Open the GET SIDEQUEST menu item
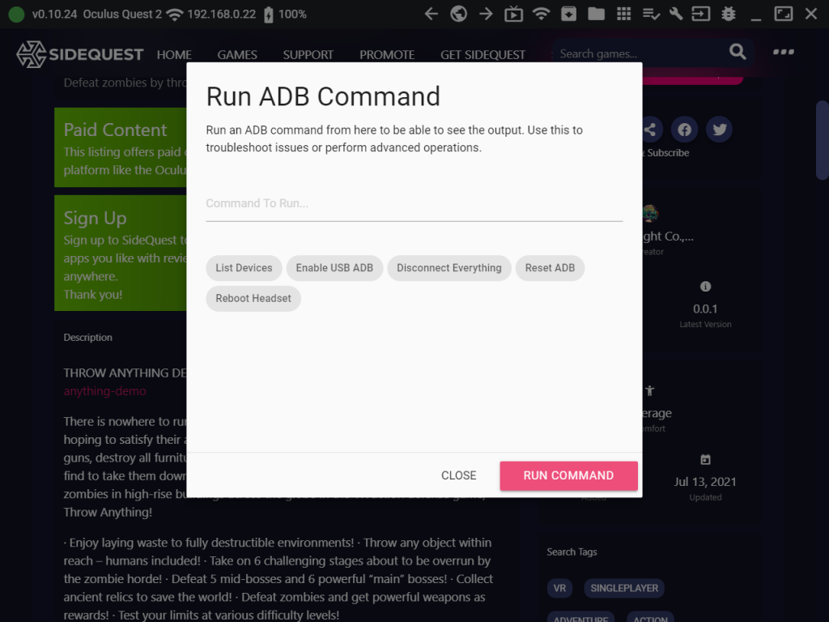The height and width of the screenshot is (622, 829). pyautogui.click(x=483, y=55)
